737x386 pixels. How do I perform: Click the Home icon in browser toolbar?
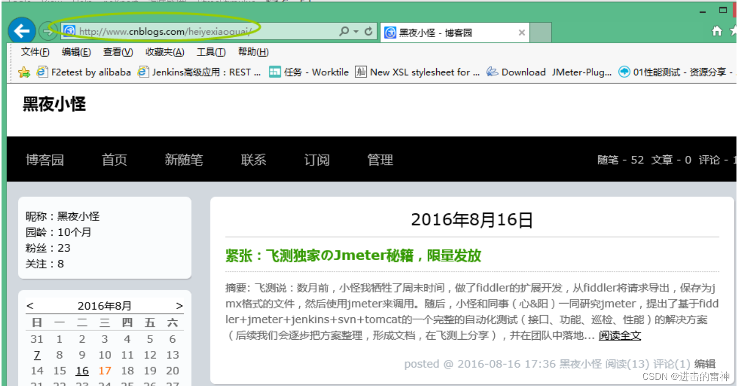click(x=717, y=32)
